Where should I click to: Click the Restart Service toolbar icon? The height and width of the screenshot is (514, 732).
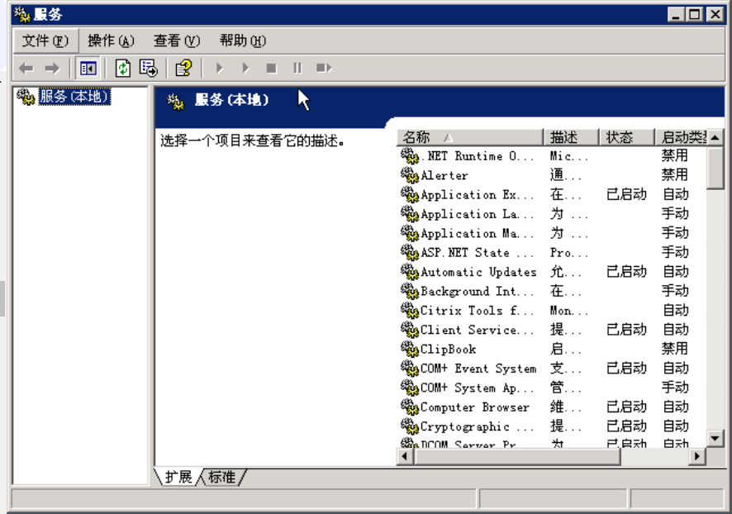point(324,69)
